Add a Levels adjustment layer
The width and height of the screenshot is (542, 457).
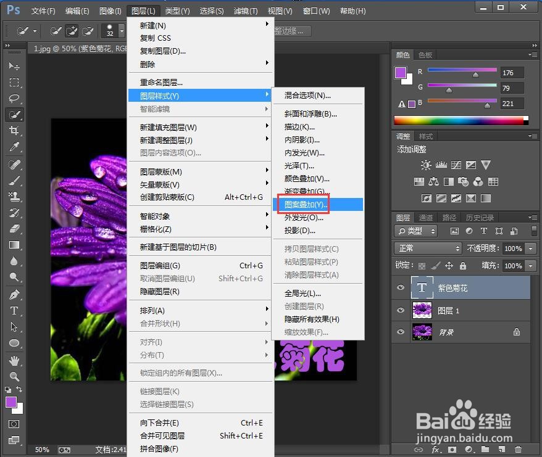(x=441, y=165)
